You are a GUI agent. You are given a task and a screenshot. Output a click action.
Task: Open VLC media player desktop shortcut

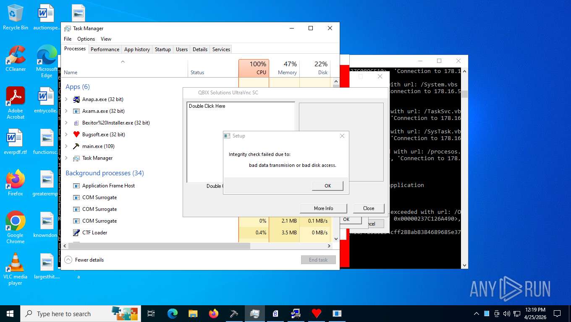coord(16,269)
